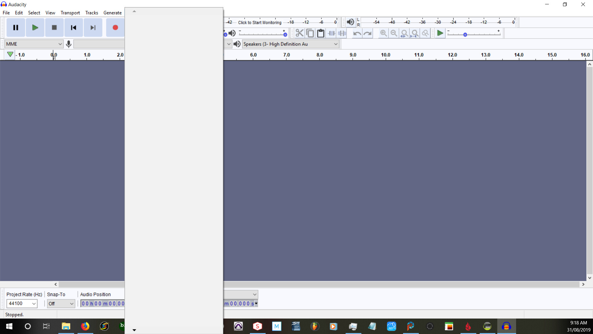Adjust the playback volume slider
Image resolution: width=593 pixels, height=334 pixels.
tap(263, 33)
